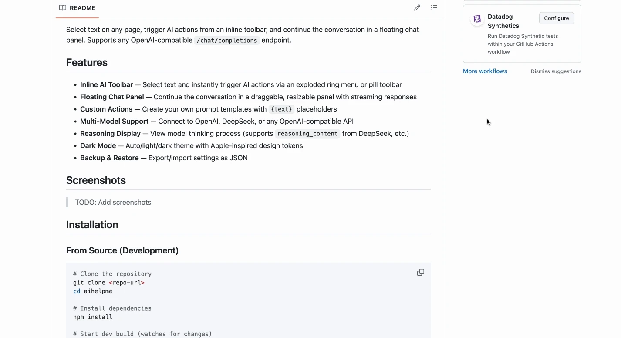
Task: Click the book icon beside README
Action: (x=63, y=8)
